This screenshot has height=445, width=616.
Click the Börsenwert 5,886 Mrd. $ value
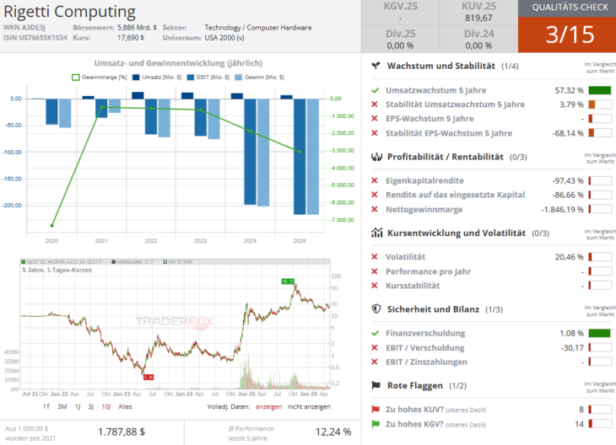click(x=137, y=28)
